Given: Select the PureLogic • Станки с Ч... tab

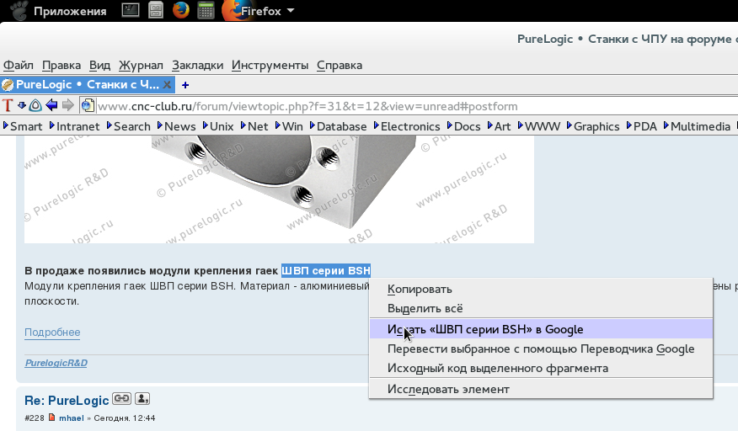Looking at the screenshot, I should click(x=87, y=85).
